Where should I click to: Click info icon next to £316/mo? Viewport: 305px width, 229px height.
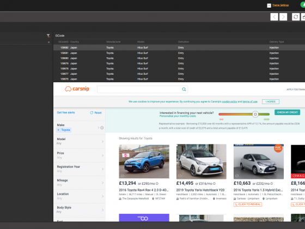tap(214, 184)
